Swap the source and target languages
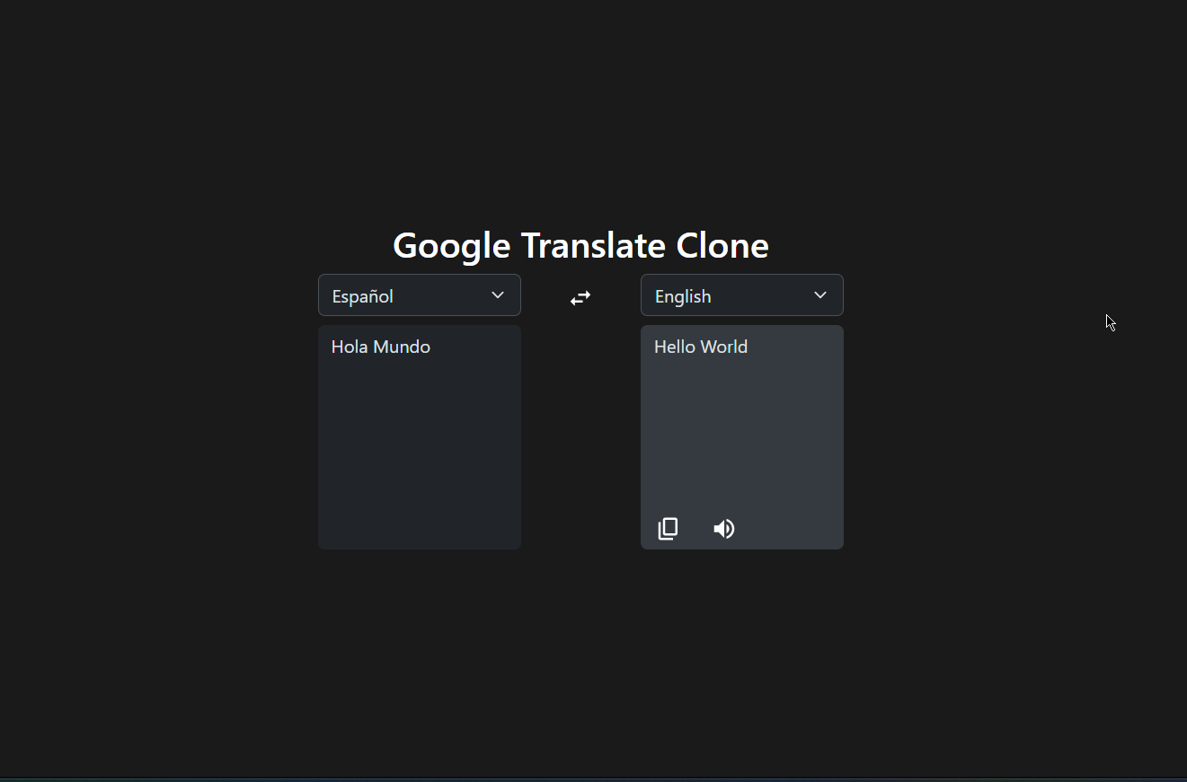The width and height of the screenshot is (1187, 782). [x=580, y=297]
